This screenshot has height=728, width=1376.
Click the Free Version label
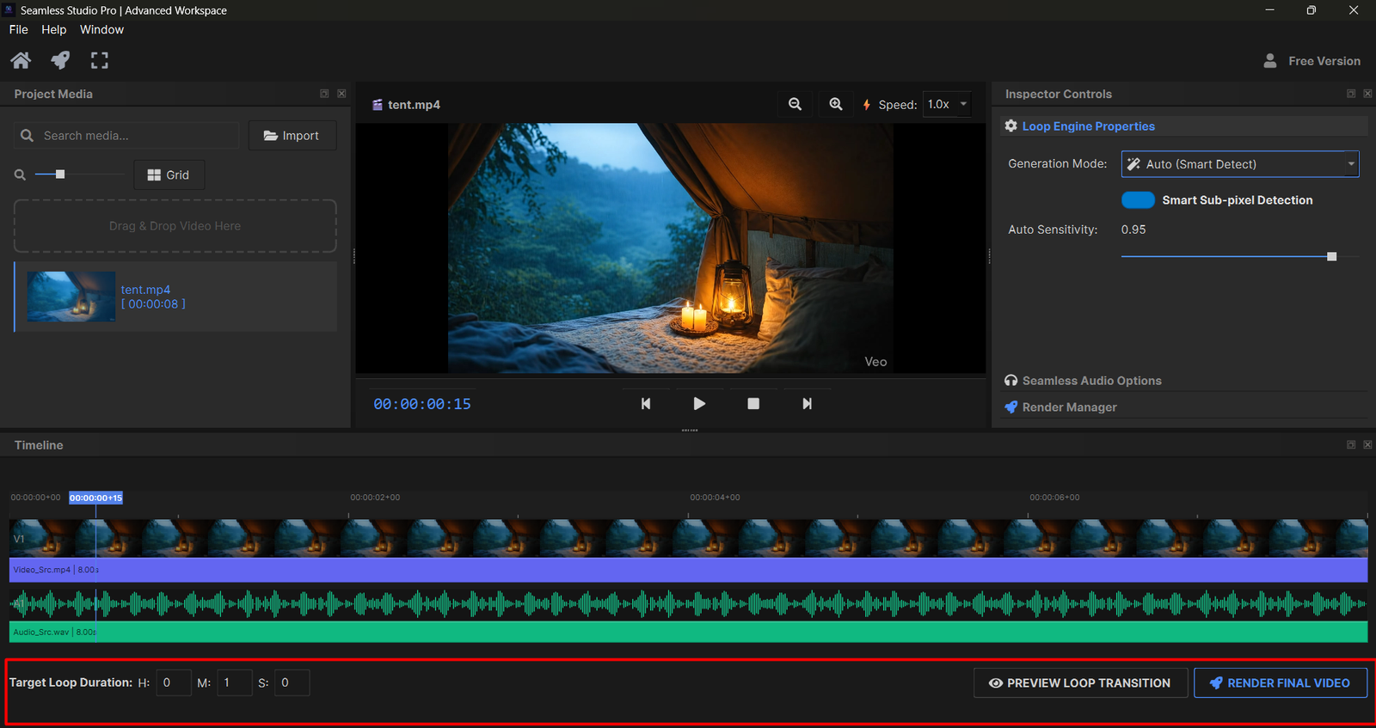[x=1324, y=61]
